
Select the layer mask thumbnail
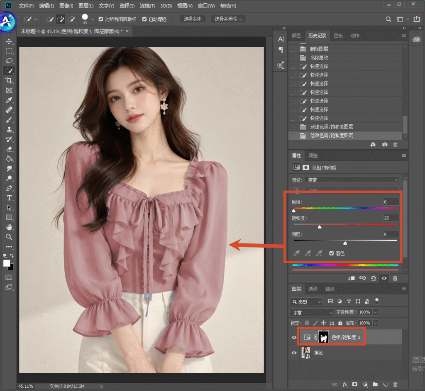(x=323, y=338)
